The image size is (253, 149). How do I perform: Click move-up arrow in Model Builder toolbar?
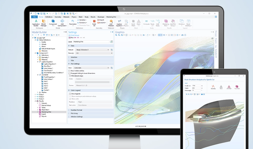pos(38,35)
